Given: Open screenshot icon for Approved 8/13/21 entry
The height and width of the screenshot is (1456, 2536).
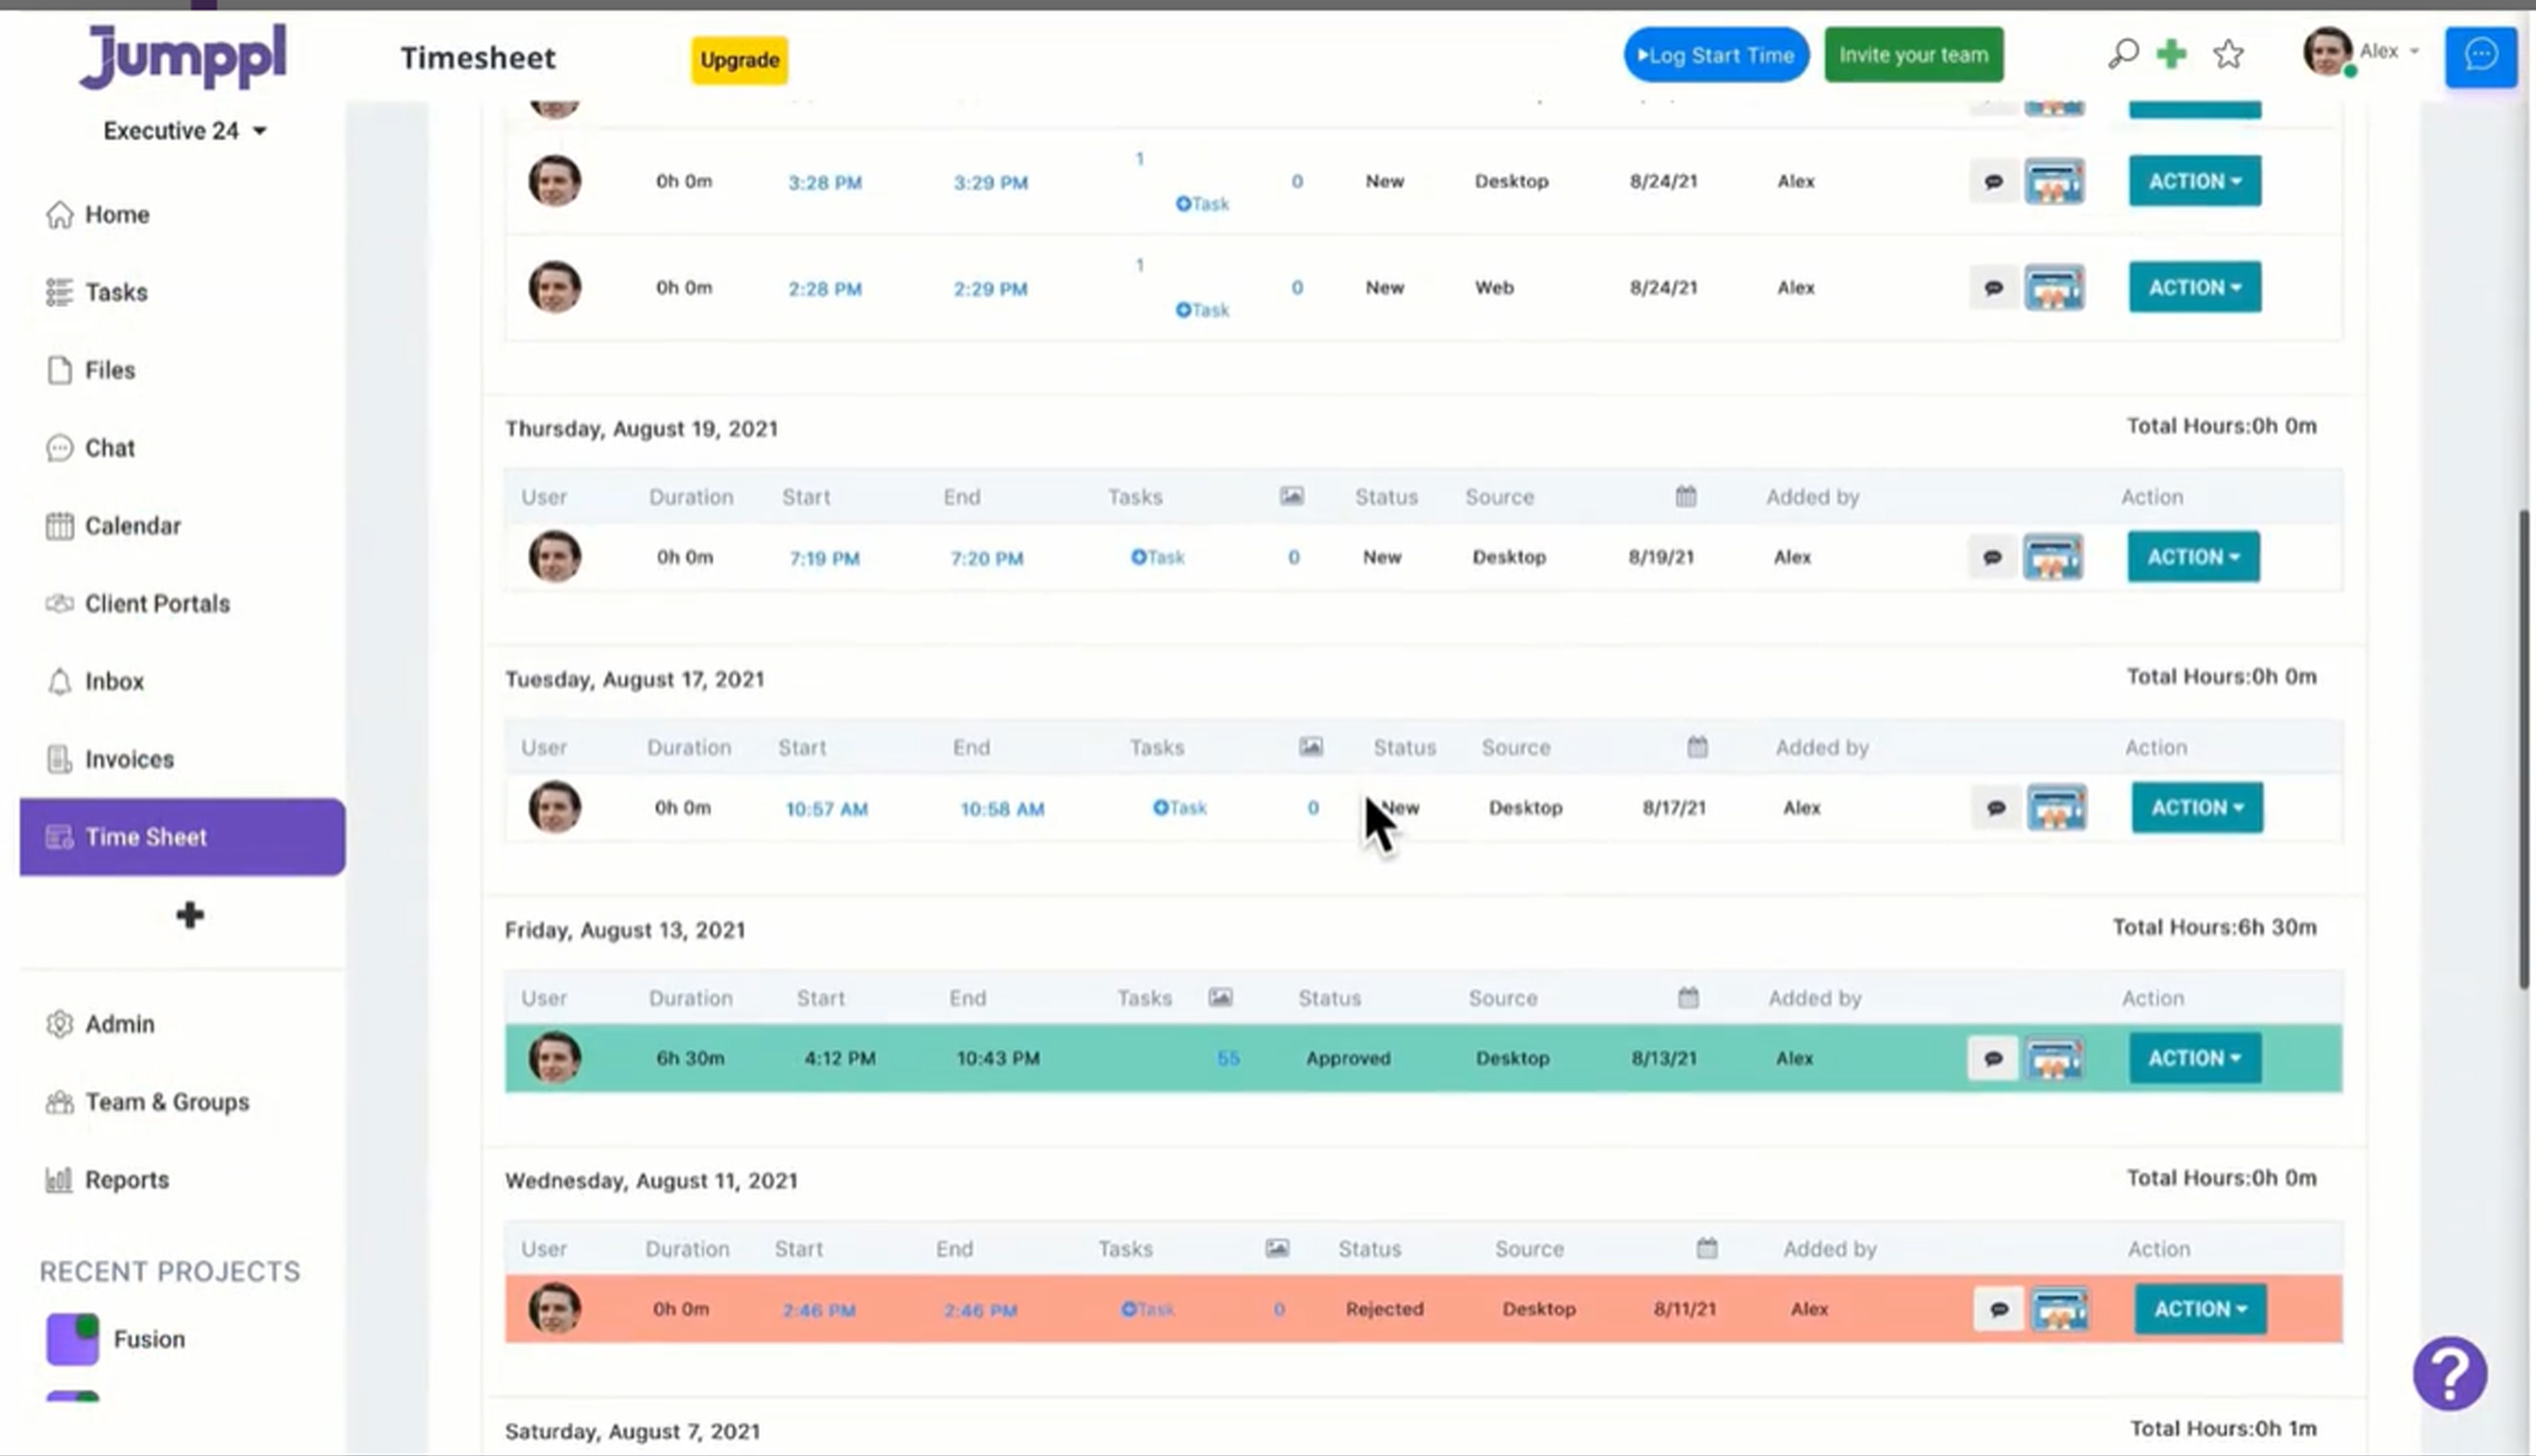Looking at the screenshot, I should pos(2055,1058).
